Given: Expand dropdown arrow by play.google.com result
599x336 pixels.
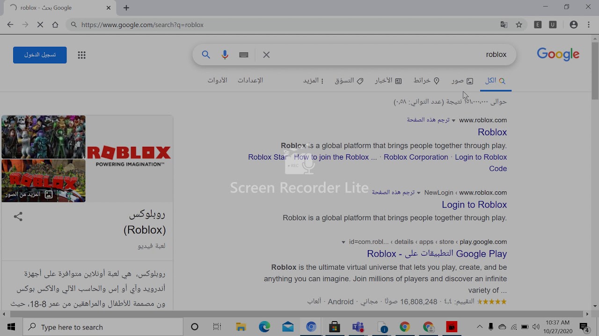Looking at the screenshot, I should (x=343, y=243).
